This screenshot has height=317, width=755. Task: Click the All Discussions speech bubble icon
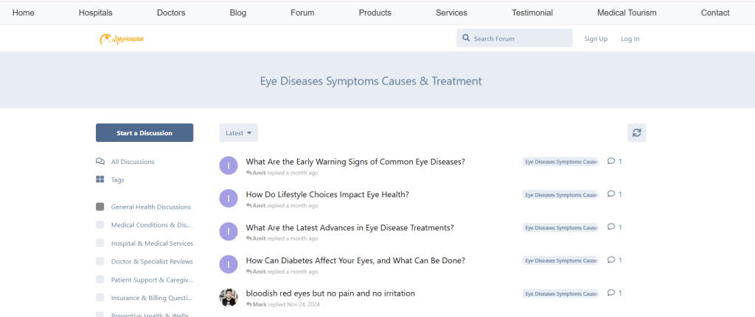[100, 161]
